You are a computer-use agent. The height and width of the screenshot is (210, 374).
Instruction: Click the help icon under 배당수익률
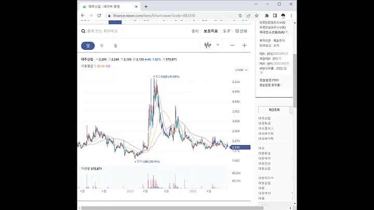pyautogui.click(x=261, y=73)
